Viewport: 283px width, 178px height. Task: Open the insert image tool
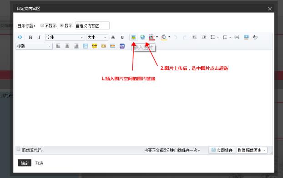[133, 37]
